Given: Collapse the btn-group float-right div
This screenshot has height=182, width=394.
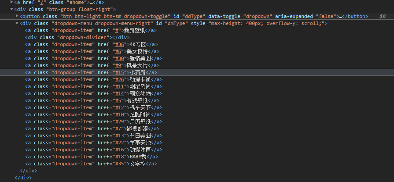Looking at the screenshot, I should click(11, 9).
